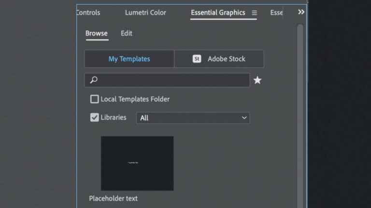
Task: Enable the Local Templates Folder checkbox
Action: click(x=95, y=99)
